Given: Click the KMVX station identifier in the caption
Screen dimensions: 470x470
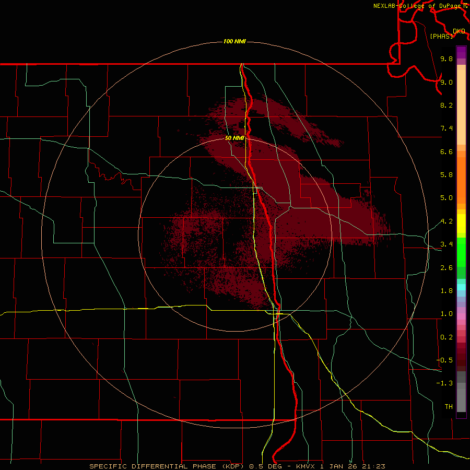Looking at the screenshot, I should tap(305, 466).
